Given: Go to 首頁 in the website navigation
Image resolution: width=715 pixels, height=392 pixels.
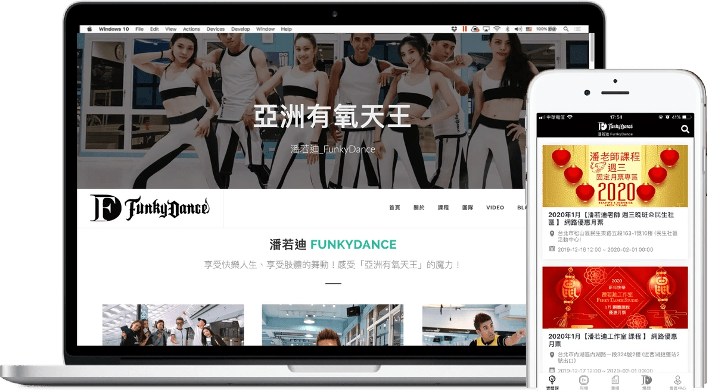Looking at the screenshot, I should tap(394, 208).
